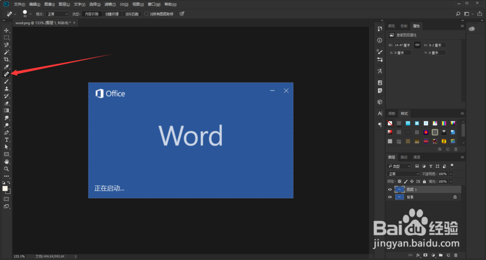Toggle the layer filter on/off switch
The width and height of the screenshot is (486, 260).
pyautogui.click(x=452, y=166)
